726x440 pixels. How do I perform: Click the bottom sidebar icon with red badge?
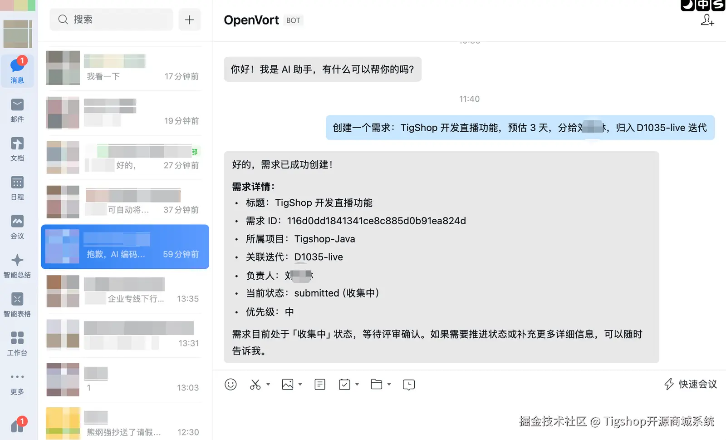[18, 425]
